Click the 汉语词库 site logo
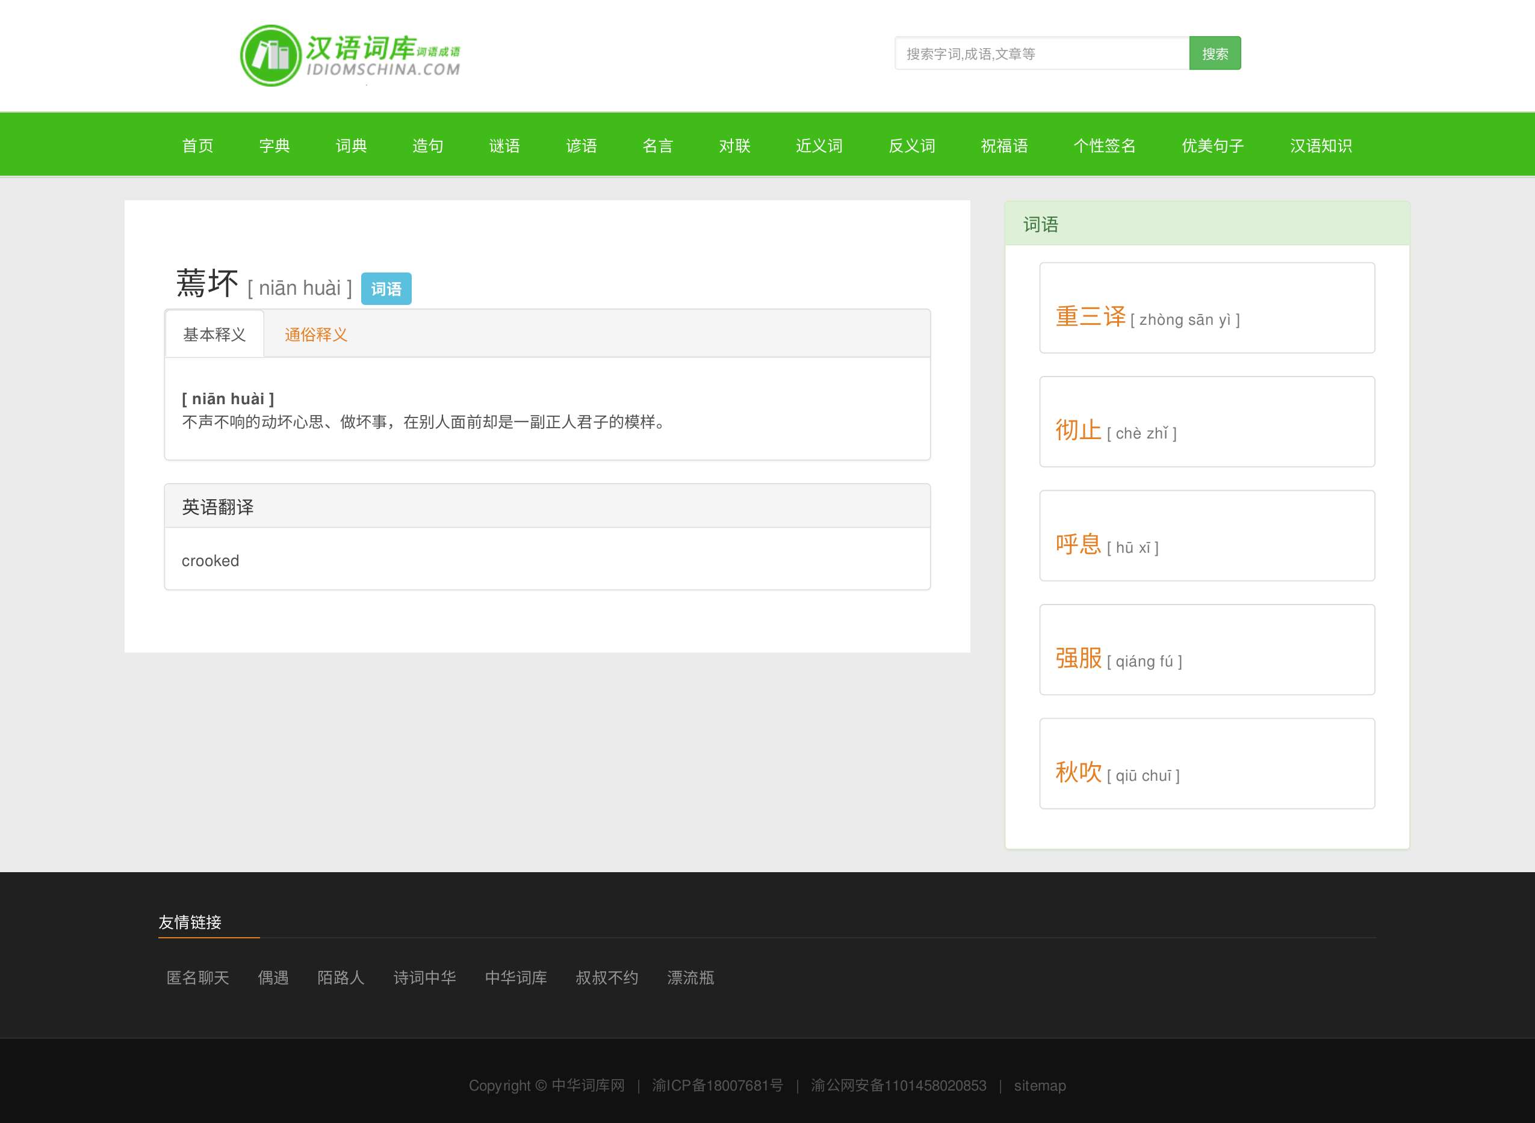The height and width of the screenshot is (1123, 1535). 350,55
